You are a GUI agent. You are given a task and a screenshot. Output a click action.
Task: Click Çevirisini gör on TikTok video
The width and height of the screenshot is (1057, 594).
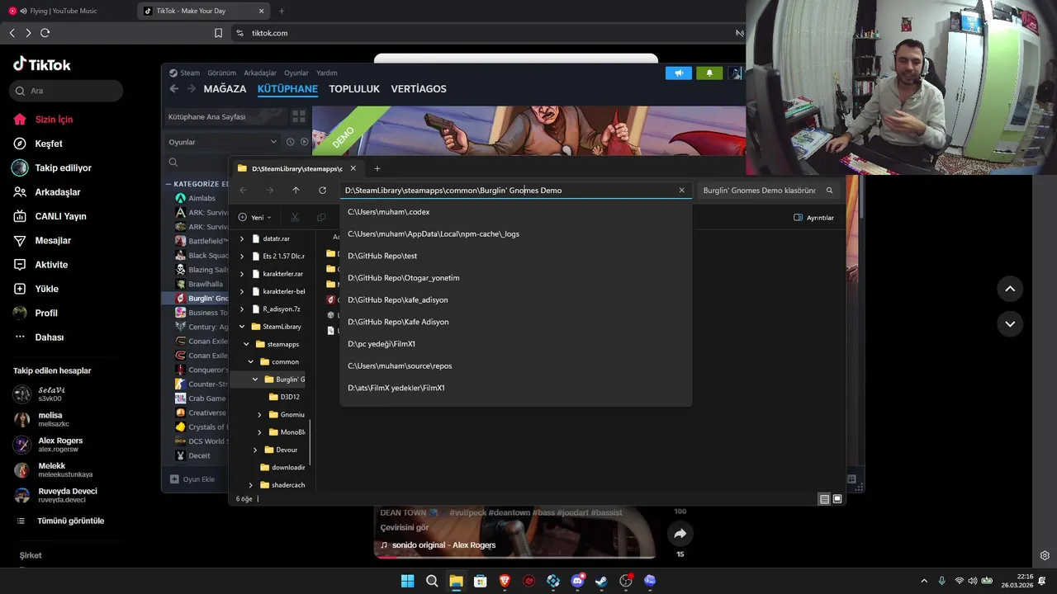coord(405,528)
